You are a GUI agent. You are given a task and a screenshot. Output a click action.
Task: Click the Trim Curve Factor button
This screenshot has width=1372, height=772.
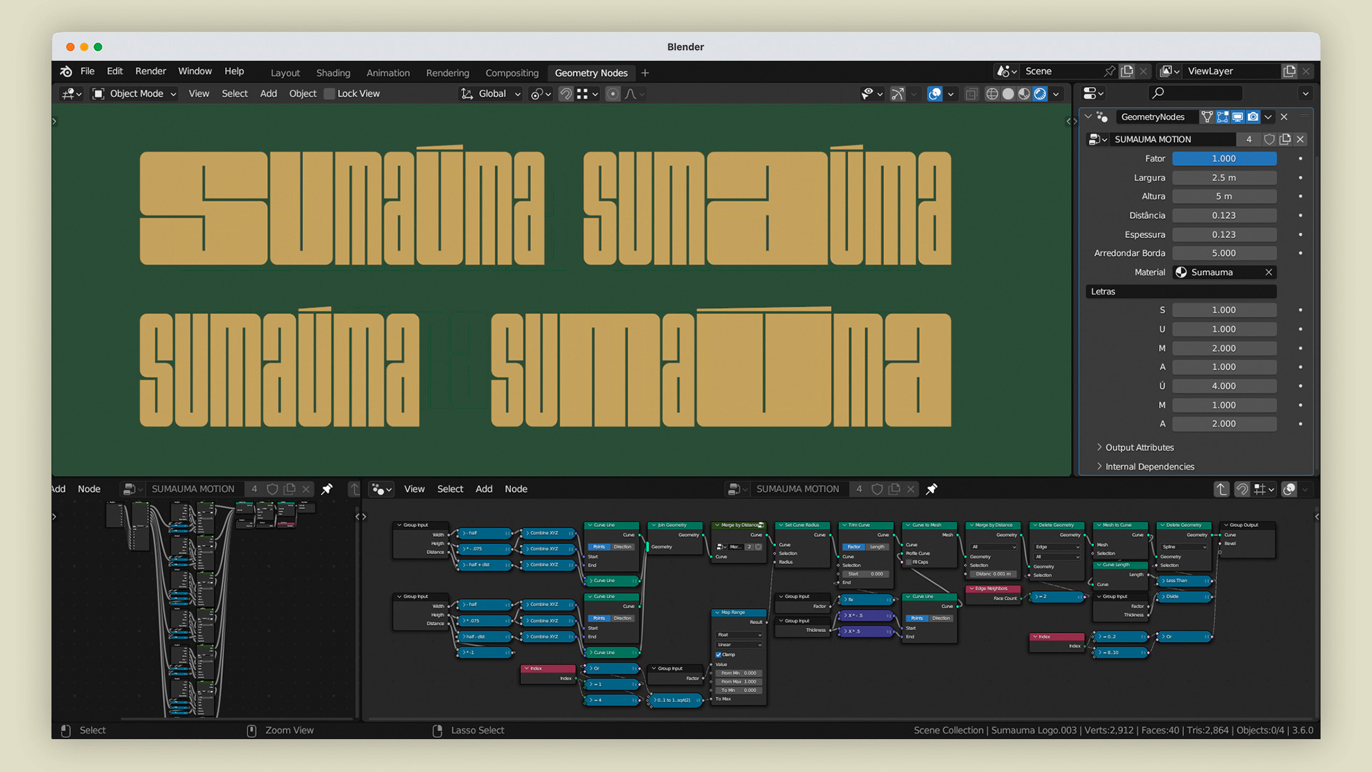(x=853, y=547)
